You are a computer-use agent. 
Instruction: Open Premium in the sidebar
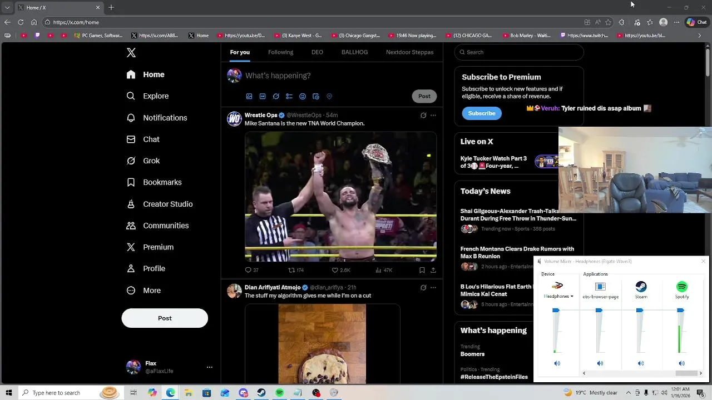click(x=150, y=247)
